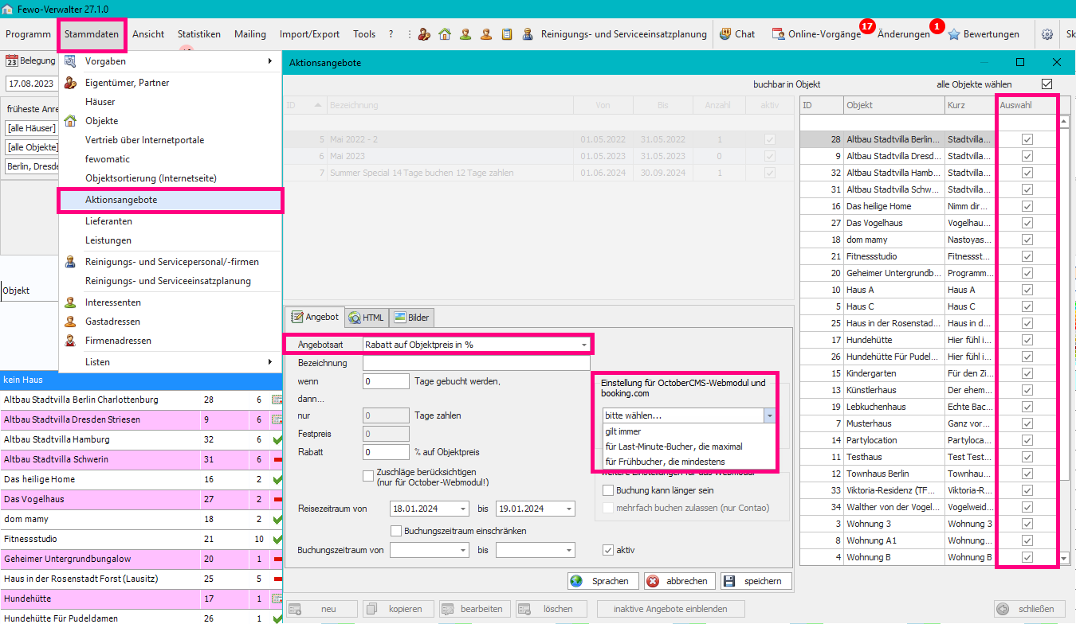The height and width of the screenshot is (624, 1076).
Task: Click Eigentümer, Partner menu icon
Action: click(70, 82)
